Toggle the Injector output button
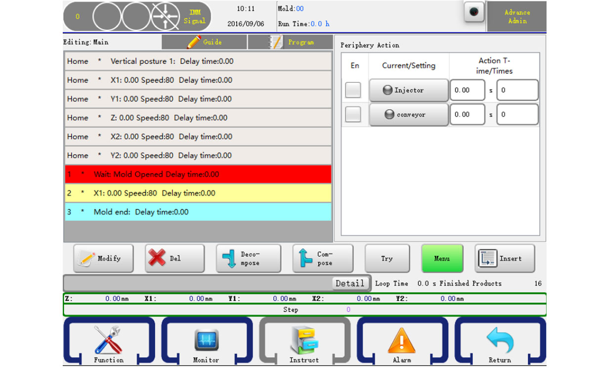Viewport: 593px width, 368px height. pyautogui.click(x=409, y=90)
